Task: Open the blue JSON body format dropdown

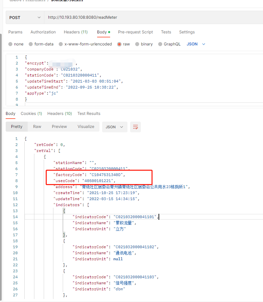Action: pyautogui.click(x=196, y=44)
